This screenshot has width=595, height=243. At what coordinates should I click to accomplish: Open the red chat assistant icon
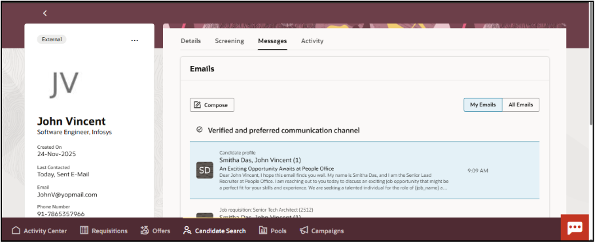click(575, 227)
